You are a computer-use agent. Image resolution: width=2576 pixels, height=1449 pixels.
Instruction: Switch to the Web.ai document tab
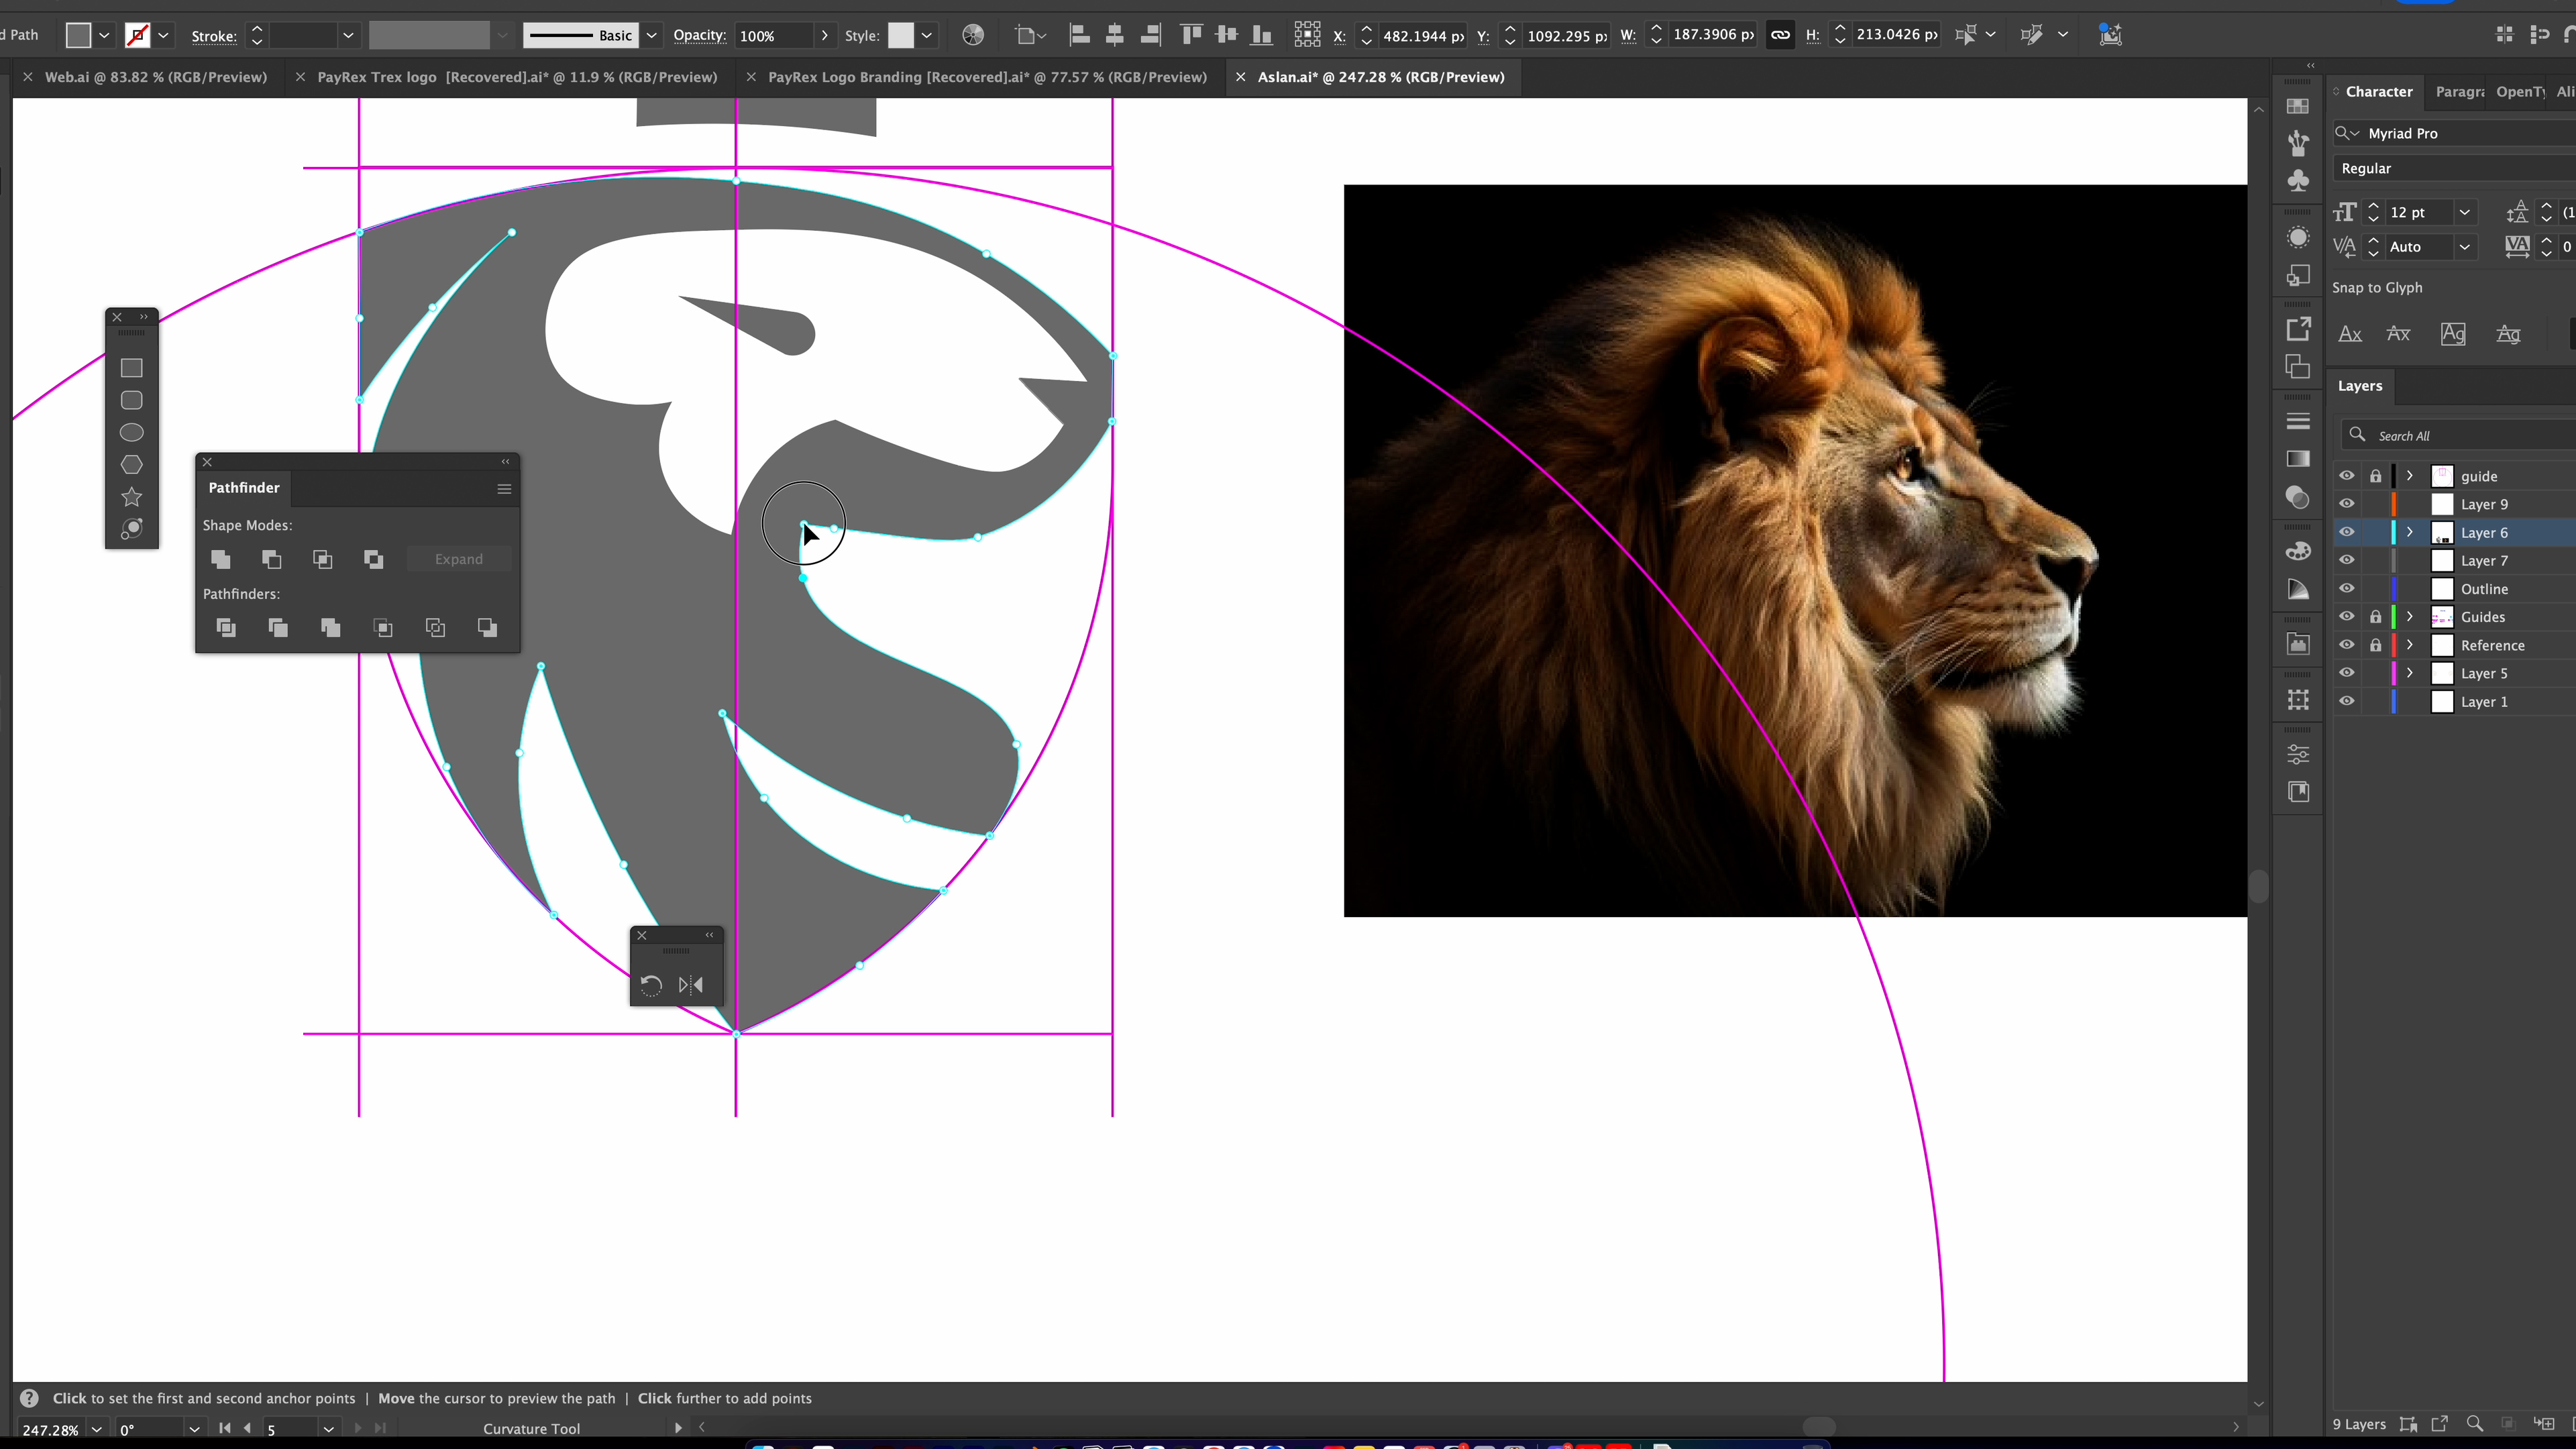pyautogui.click(x=155, y=77)
